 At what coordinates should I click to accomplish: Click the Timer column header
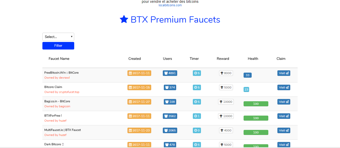(x=194, y=59)
